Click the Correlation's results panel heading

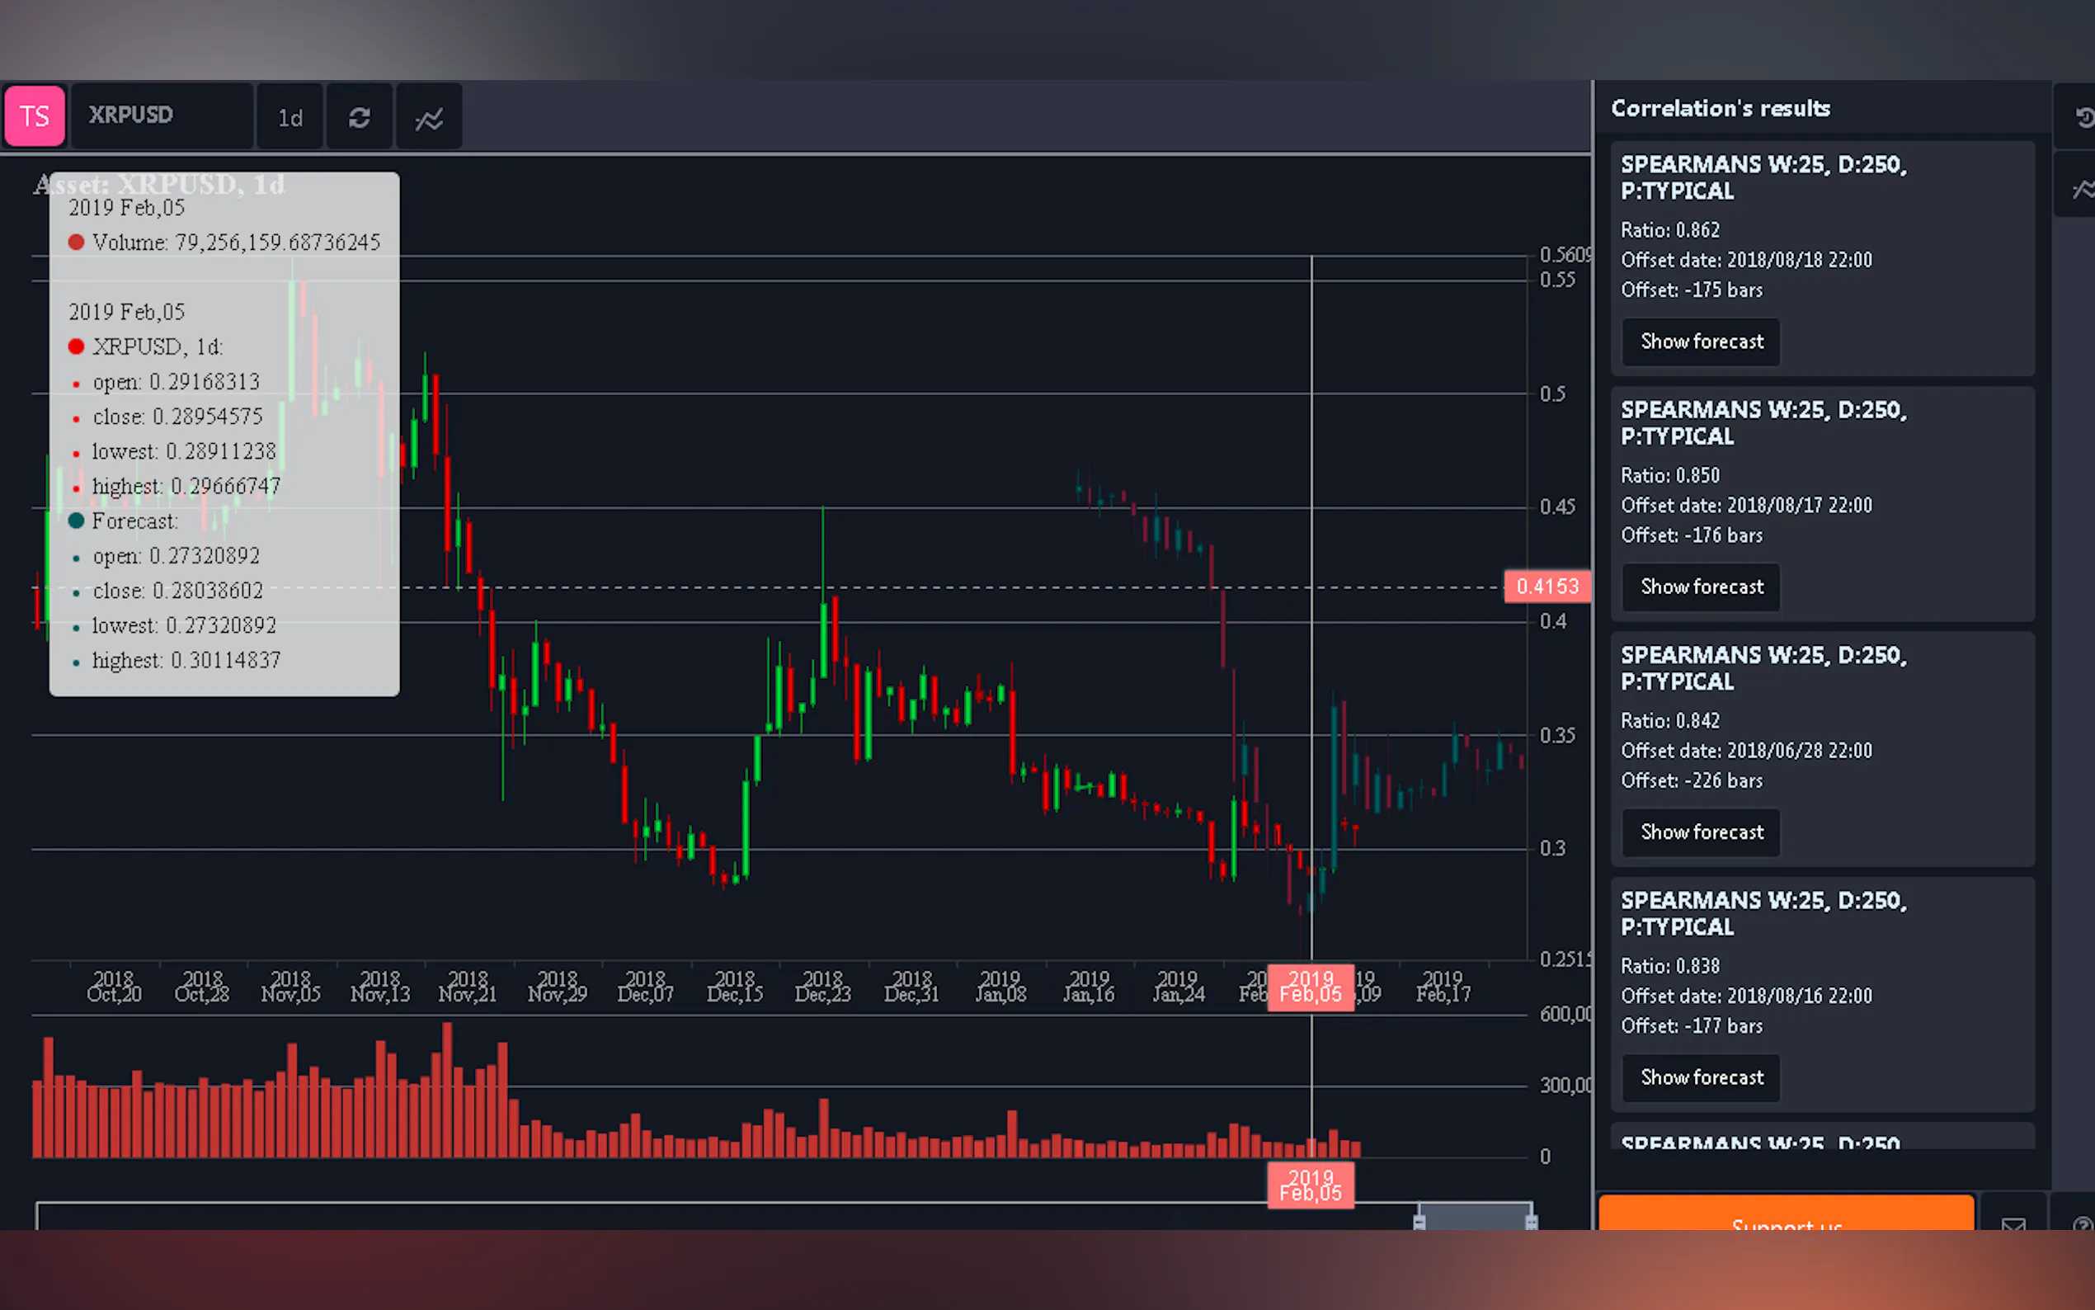coord(1720,108)
